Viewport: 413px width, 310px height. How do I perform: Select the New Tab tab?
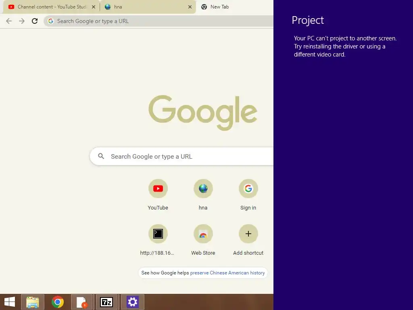234,7
